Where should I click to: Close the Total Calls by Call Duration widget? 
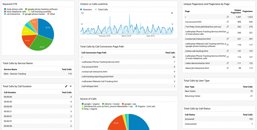click(x=71, y=86)
